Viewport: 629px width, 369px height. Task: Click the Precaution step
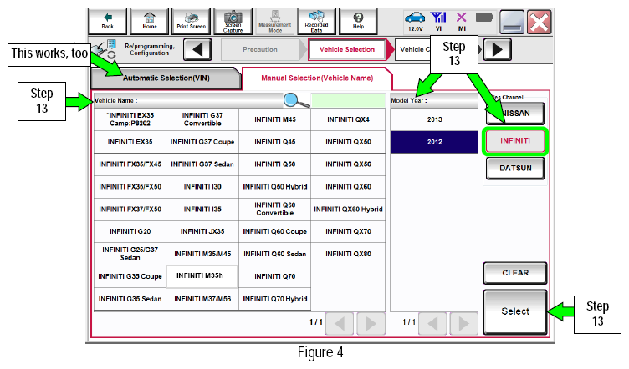[260, 49]
